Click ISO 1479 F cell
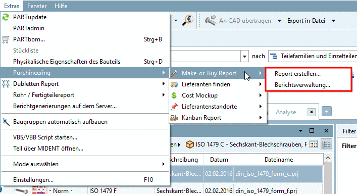Viewport: 357px width, 194px height. coord(121,190)
